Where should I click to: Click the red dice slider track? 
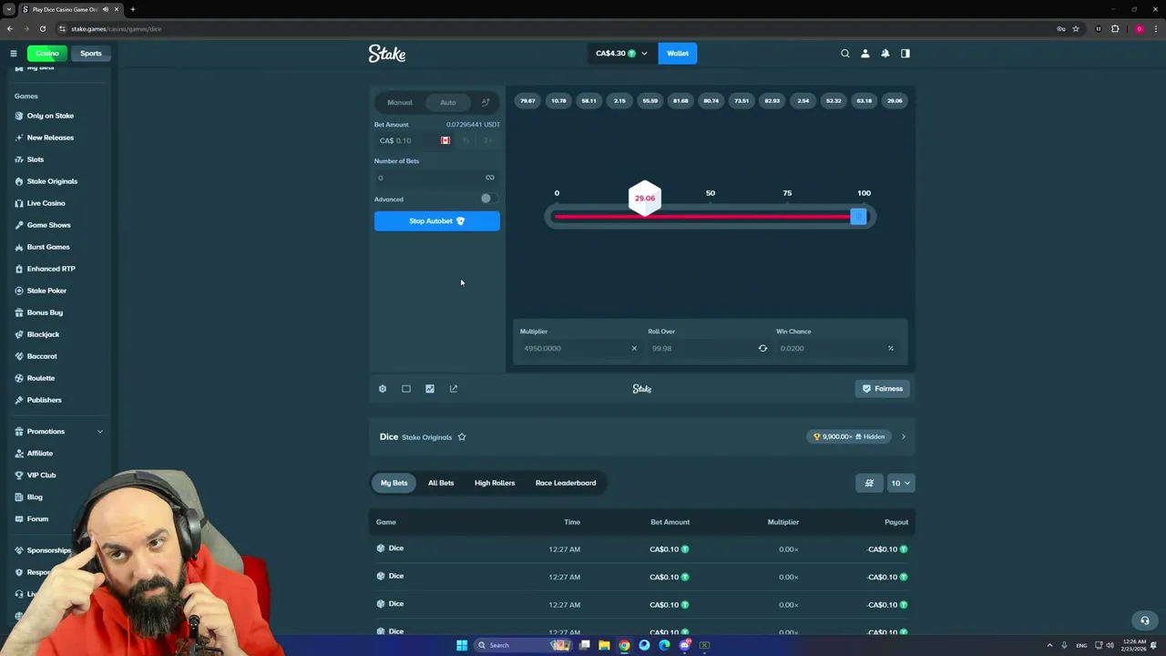[x=701, y=217]
